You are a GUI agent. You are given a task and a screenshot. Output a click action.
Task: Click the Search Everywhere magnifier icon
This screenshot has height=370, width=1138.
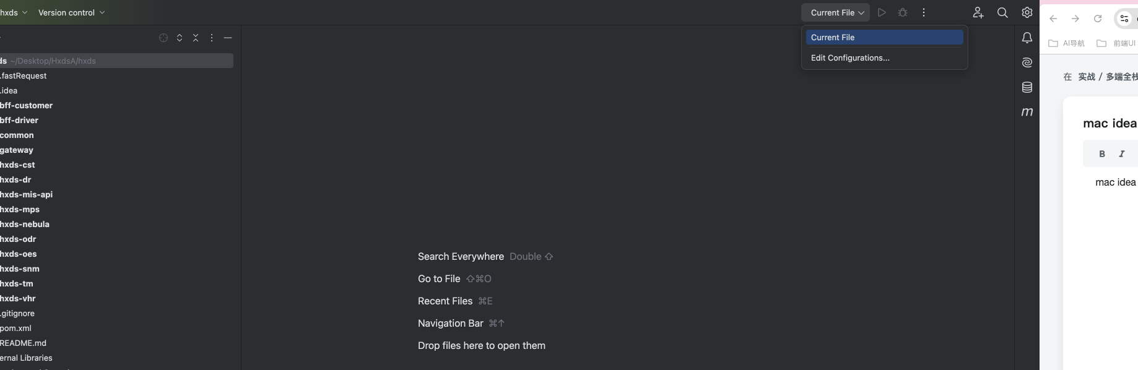(x=1002, y=12)
